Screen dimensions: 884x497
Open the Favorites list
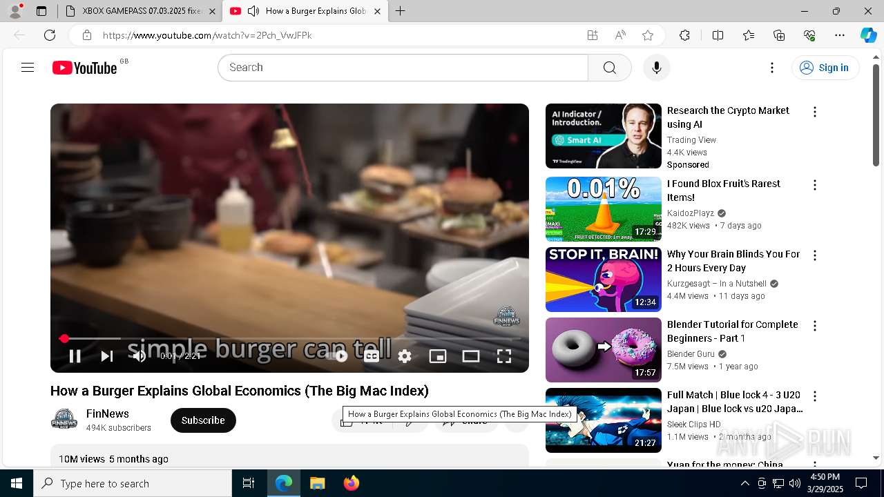point(749,35)
